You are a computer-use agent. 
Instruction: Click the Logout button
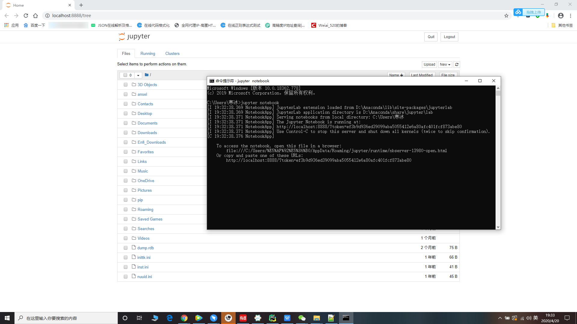pyautogui.click(x=449, y=37)
